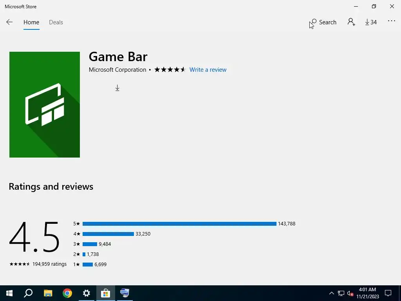Screen dimensions: 401x301
Task: Open taskbar search magnifier
Action: (x=28, y=293)
